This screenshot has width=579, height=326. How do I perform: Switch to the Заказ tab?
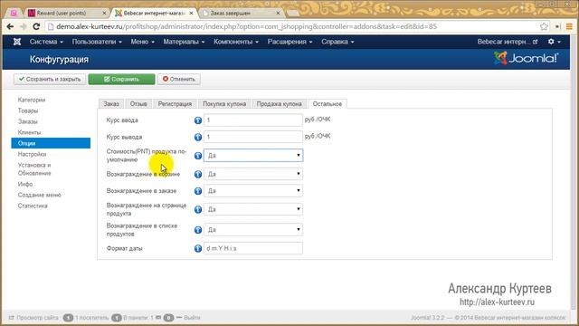pyautogui.click(x=111, y=104)
